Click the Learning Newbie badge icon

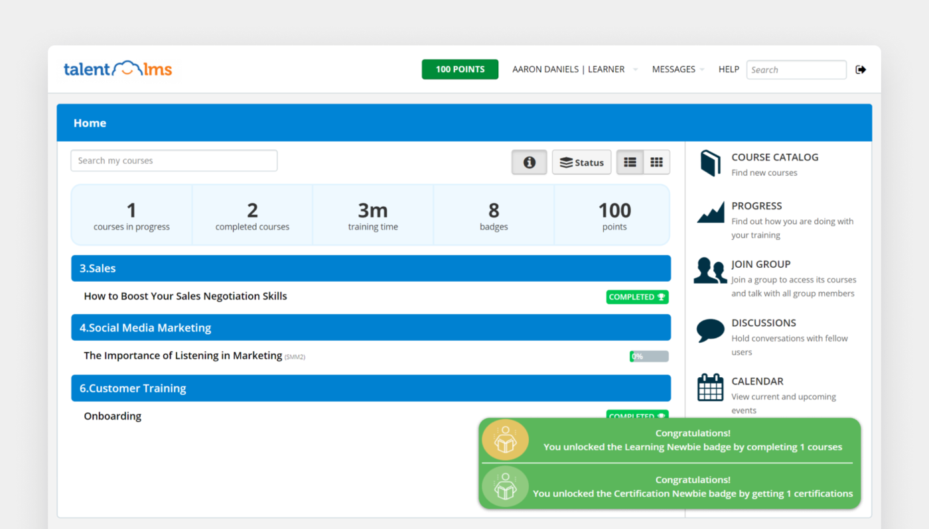[505, 440]
